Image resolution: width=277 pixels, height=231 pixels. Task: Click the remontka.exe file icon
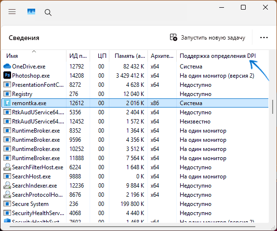(7, 103)
